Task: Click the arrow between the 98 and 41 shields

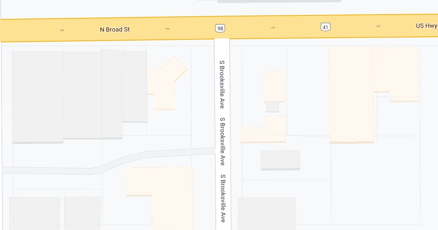Action: click(x=273, y=27)
